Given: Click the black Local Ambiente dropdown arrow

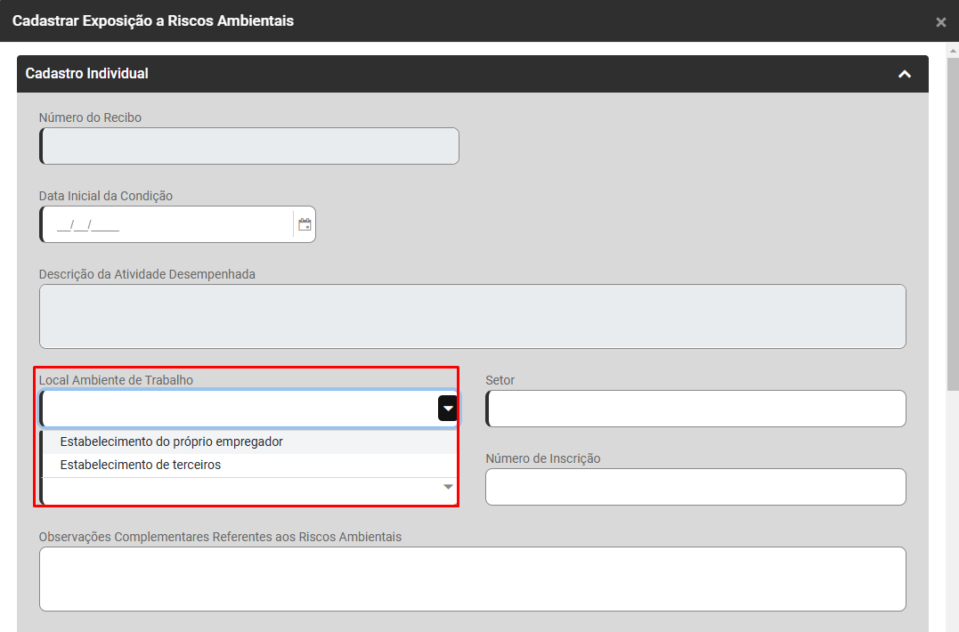Looking at the screenshot, I should (447, 409).
